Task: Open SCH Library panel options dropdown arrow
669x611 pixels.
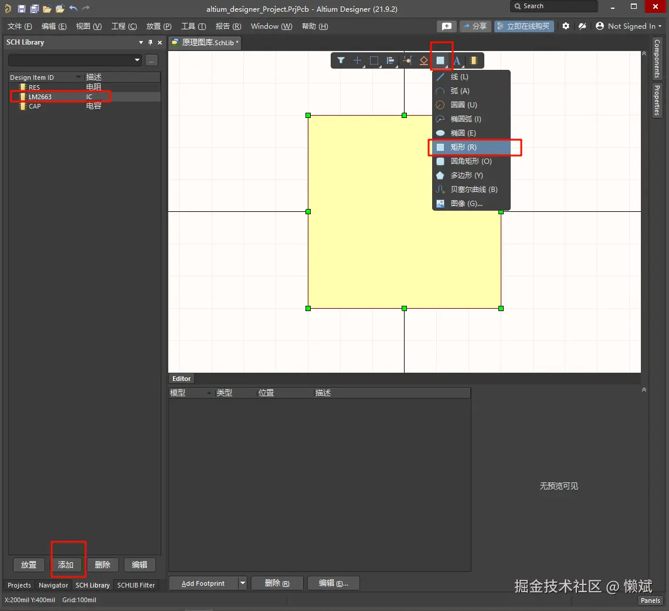Action: click(x=141, y=42)
